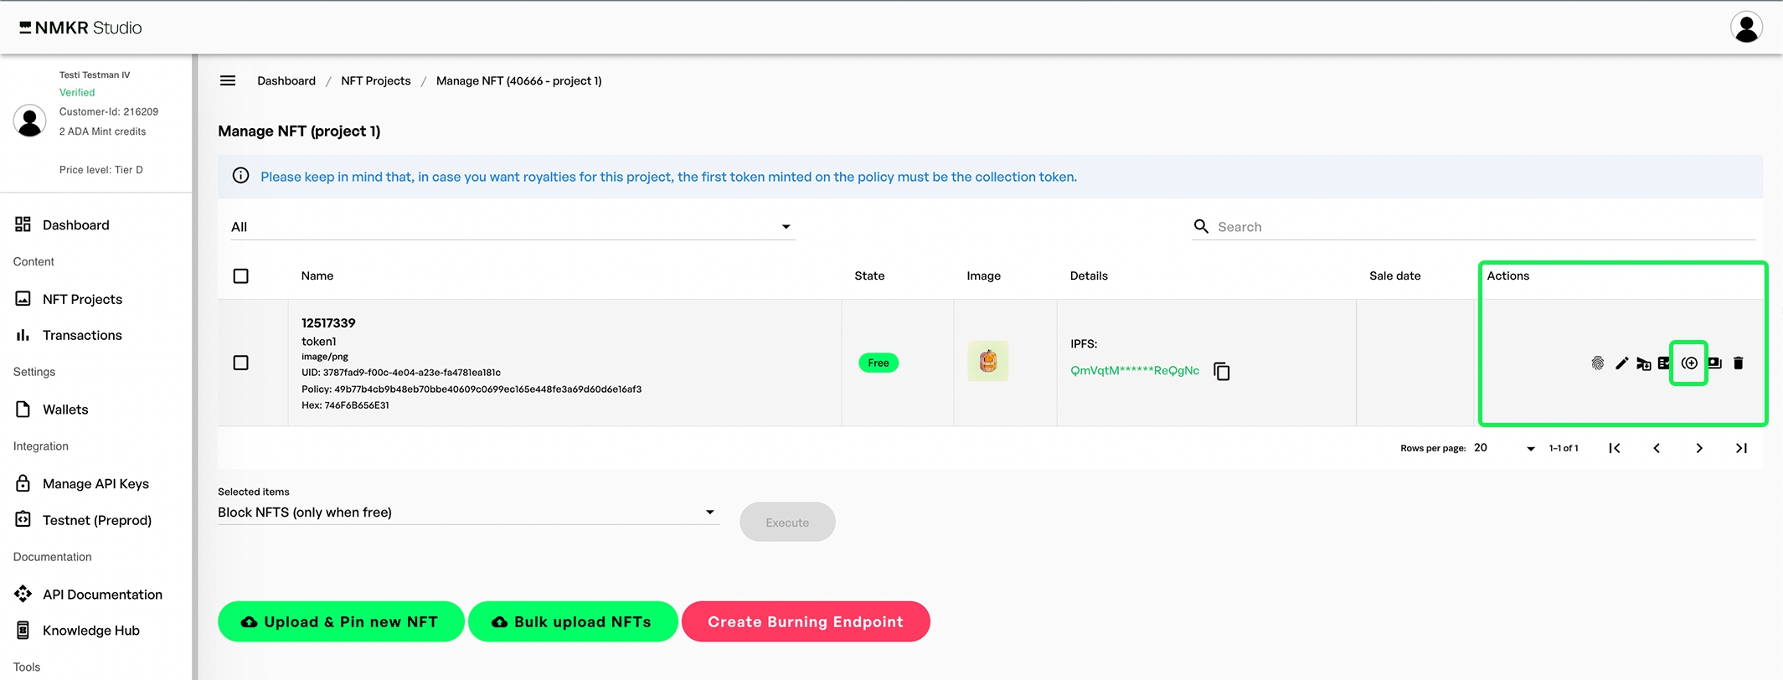This screenshot has height=680, width=1783.
Task: Delete the NFT with the trash icon
Action: tap(1738, 363)
